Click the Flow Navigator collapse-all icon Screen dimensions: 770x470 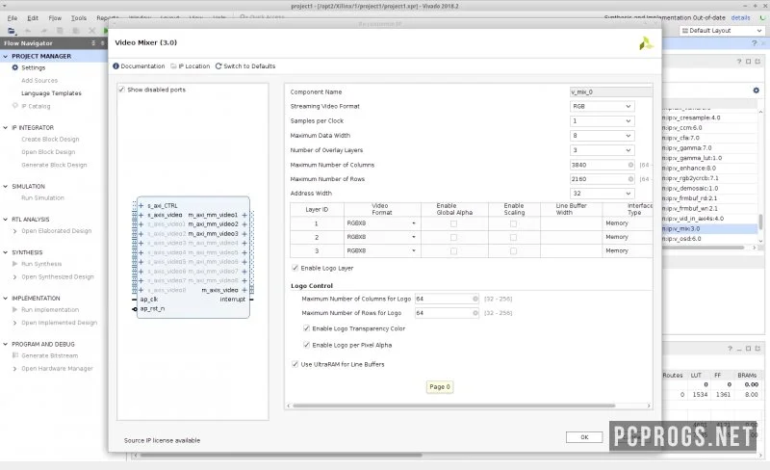[93, 43]
